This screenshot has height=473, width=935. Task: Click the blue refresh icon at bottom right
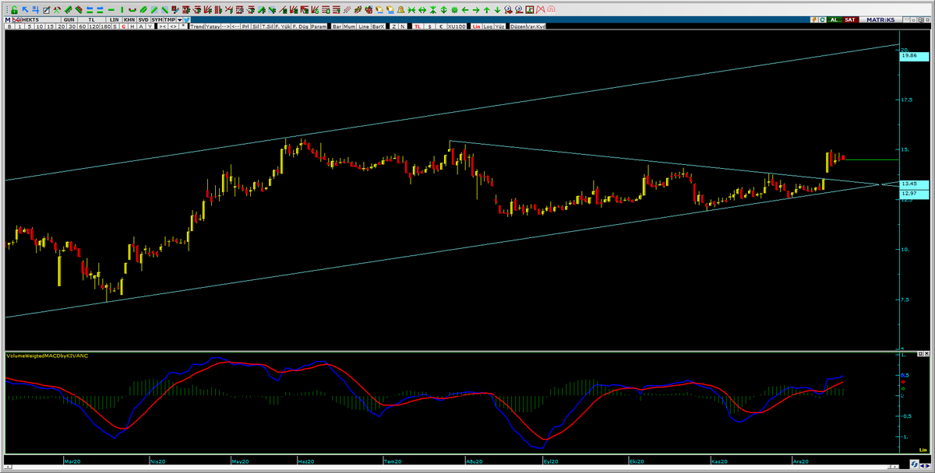(x=914, y=464)
